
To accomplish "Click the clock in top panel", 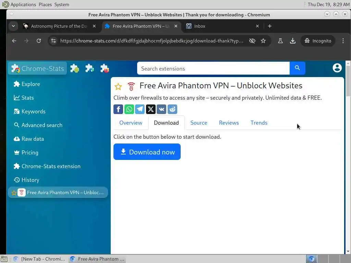I will (328, 4).
